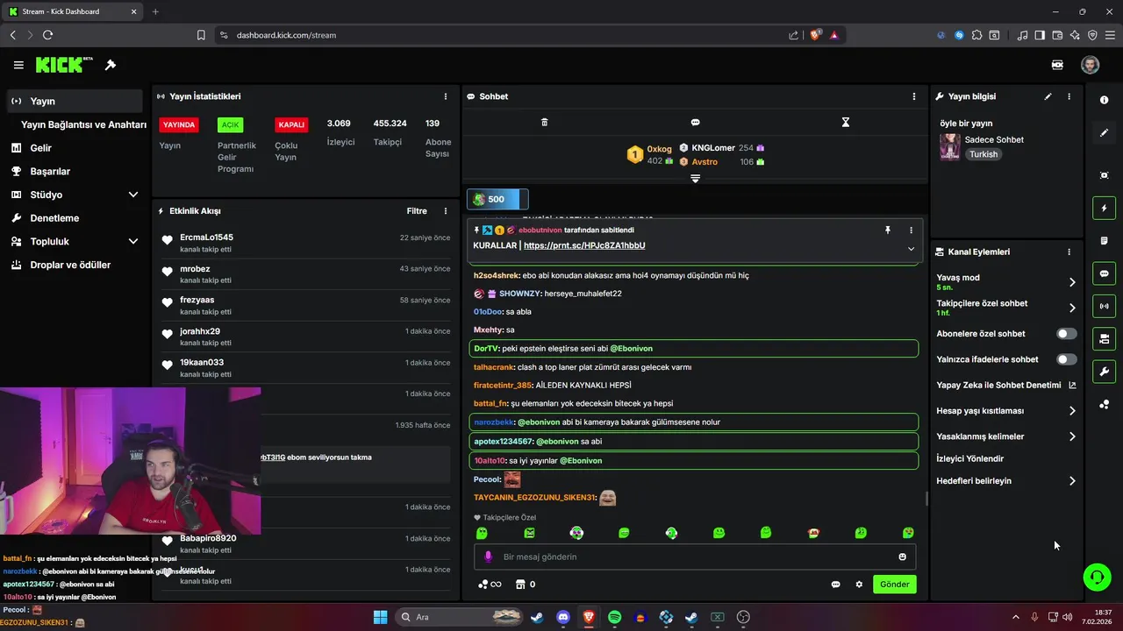Click pin icon on the KURALLAR message

tap(888, 230)
